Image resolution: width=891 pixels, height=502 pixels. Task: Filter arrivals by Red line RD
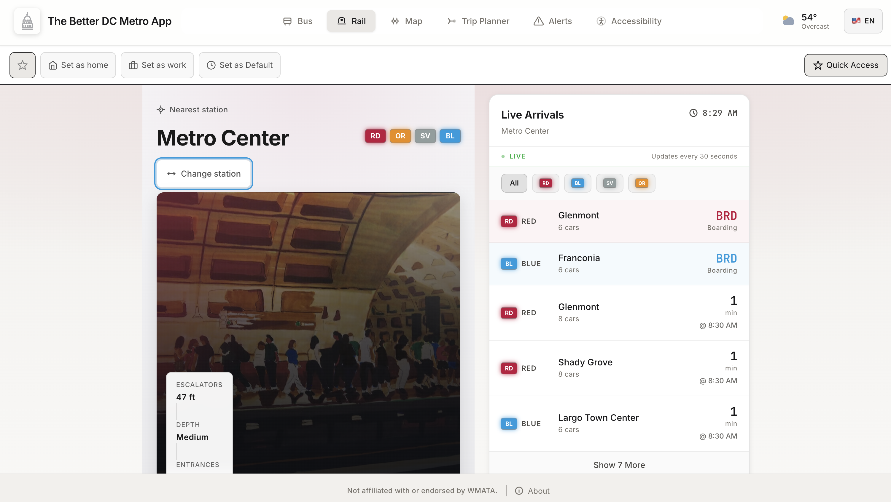[545, 183]
